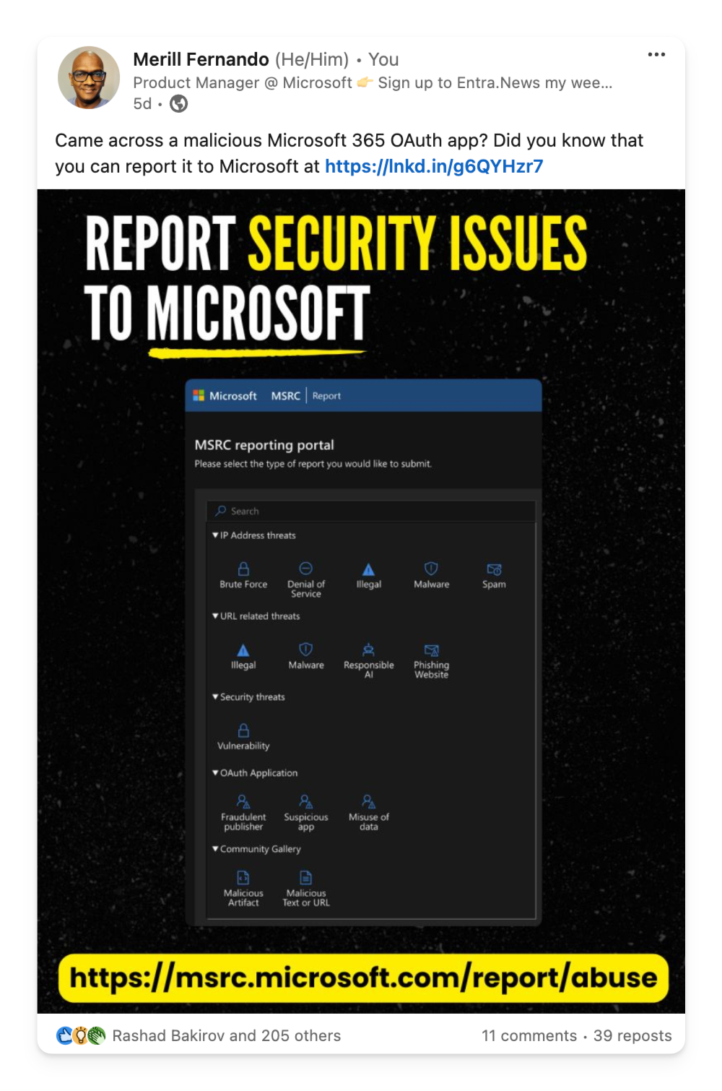
Task: Select the Responsible AI report type
Action: tap(368, 660)
